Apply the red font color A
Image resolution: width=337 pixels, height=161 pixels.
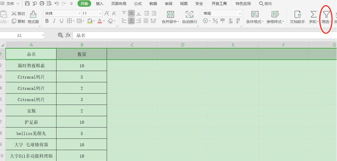point(100,21)
